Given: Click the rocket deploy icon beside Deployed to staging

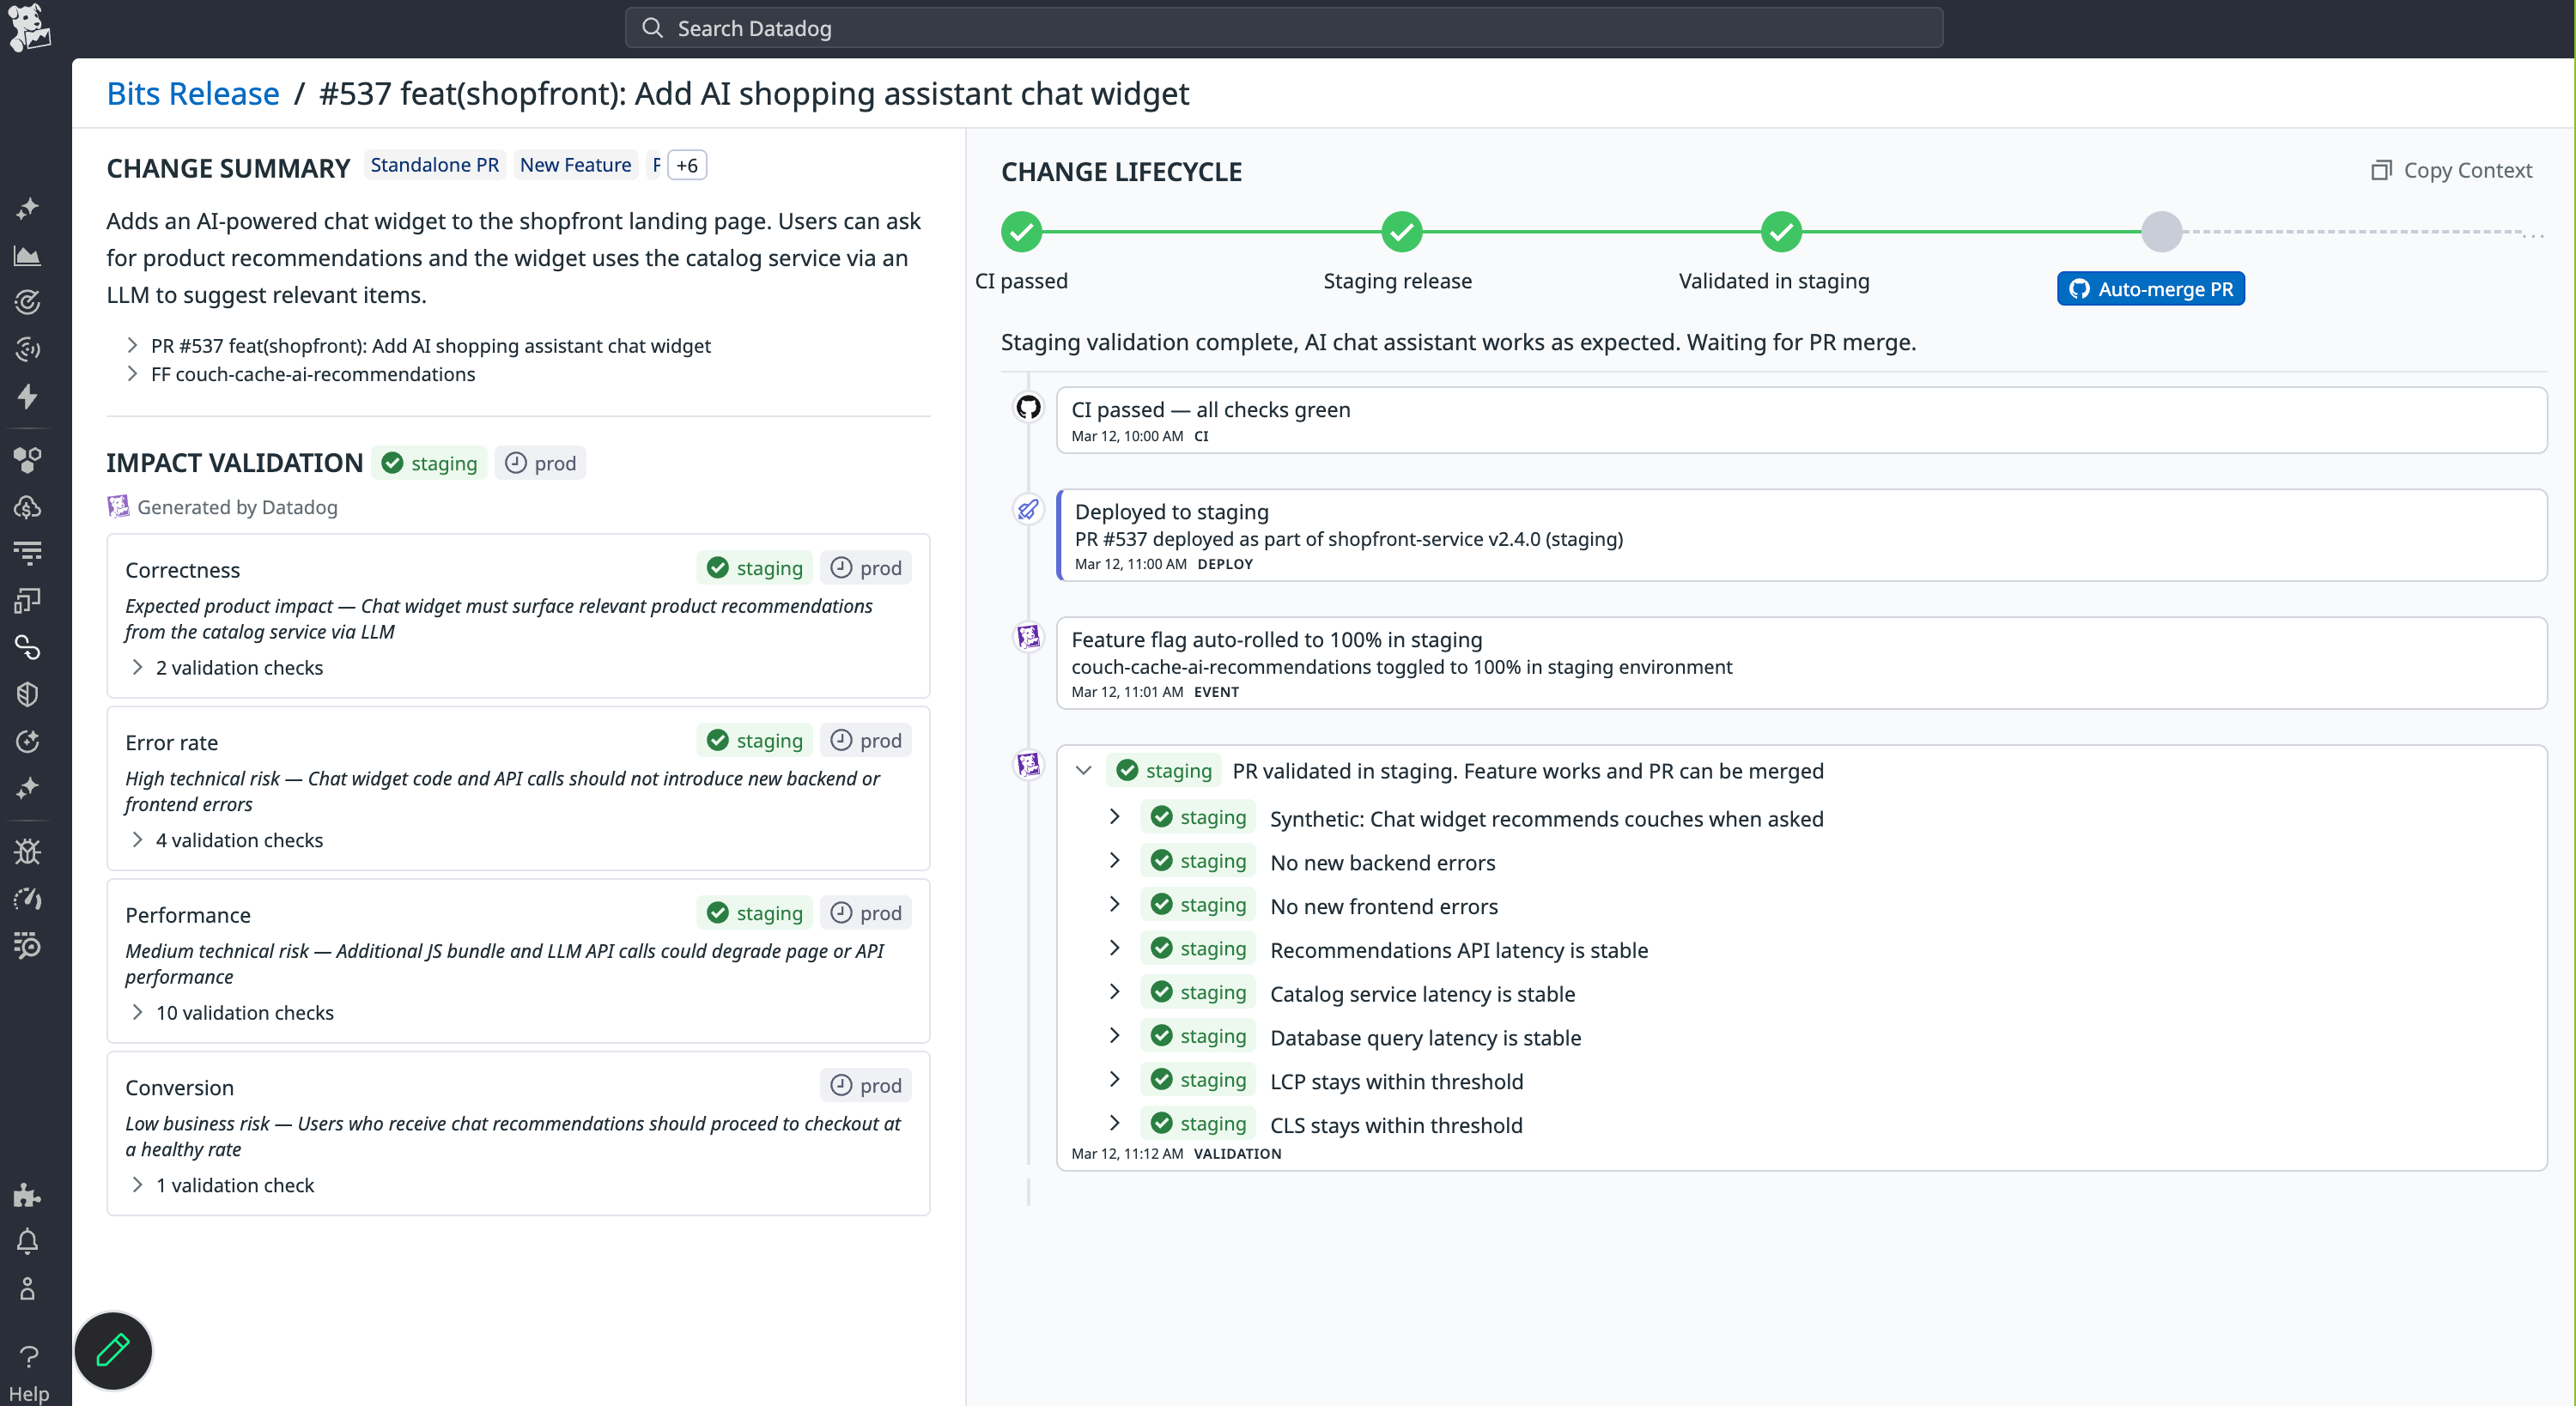Looking at the screenshot, I should (1028, 510).
